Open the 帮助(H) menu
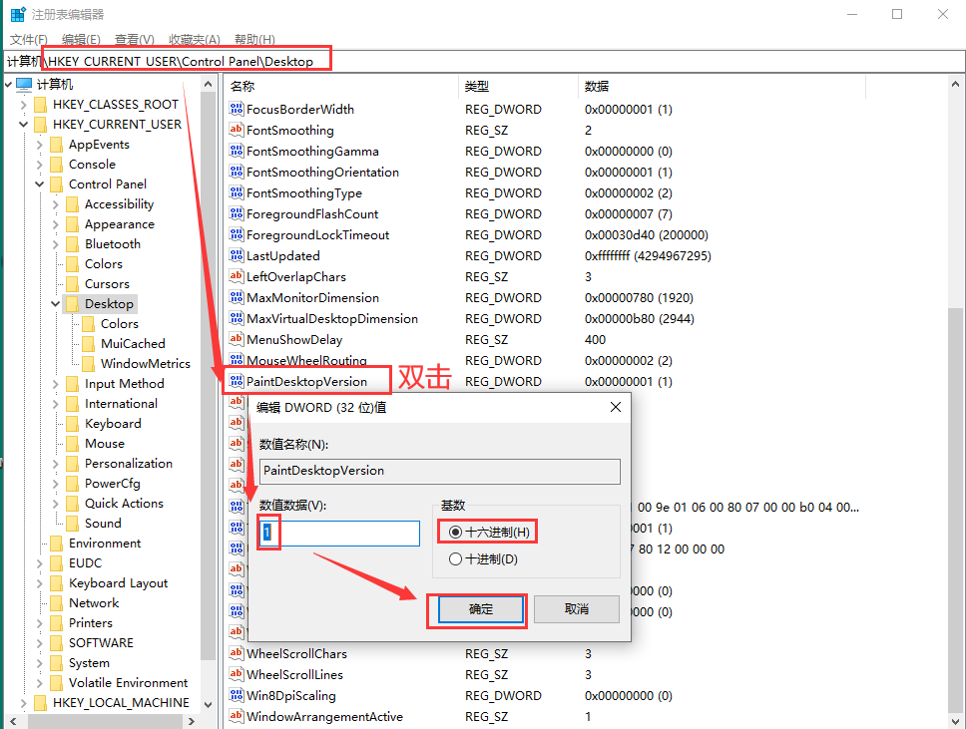This screenshot has width=966, height=729. [x=254, y=40]
